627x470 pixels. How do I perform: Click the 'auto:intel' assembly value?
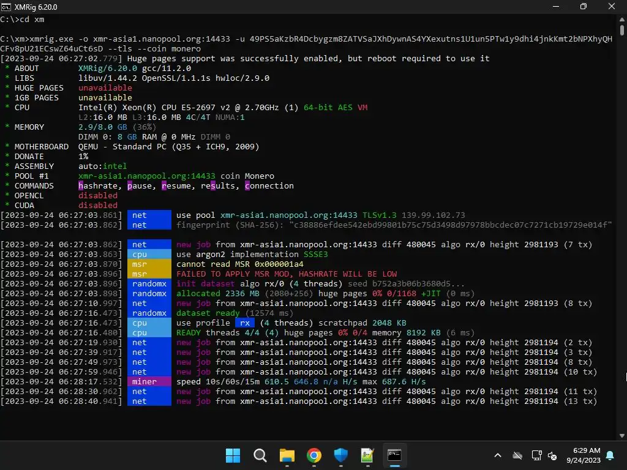pos(103,166)
